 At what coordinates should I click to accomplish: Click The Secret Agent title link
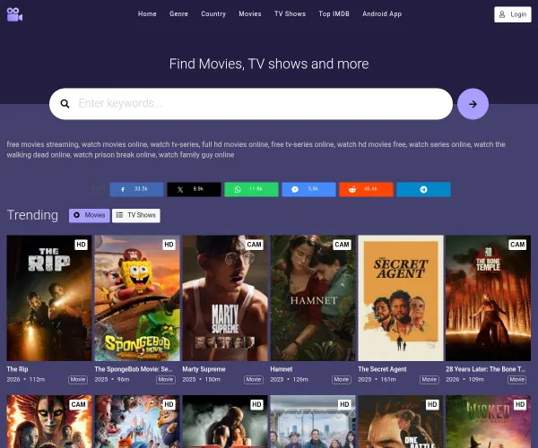(382, 369)
